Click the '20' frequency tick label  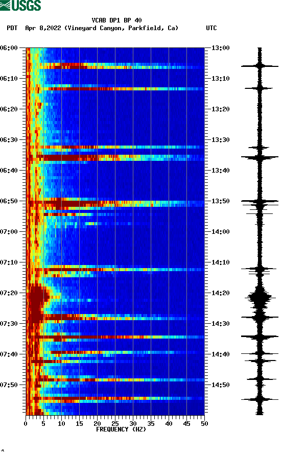(x=97, y=424)
